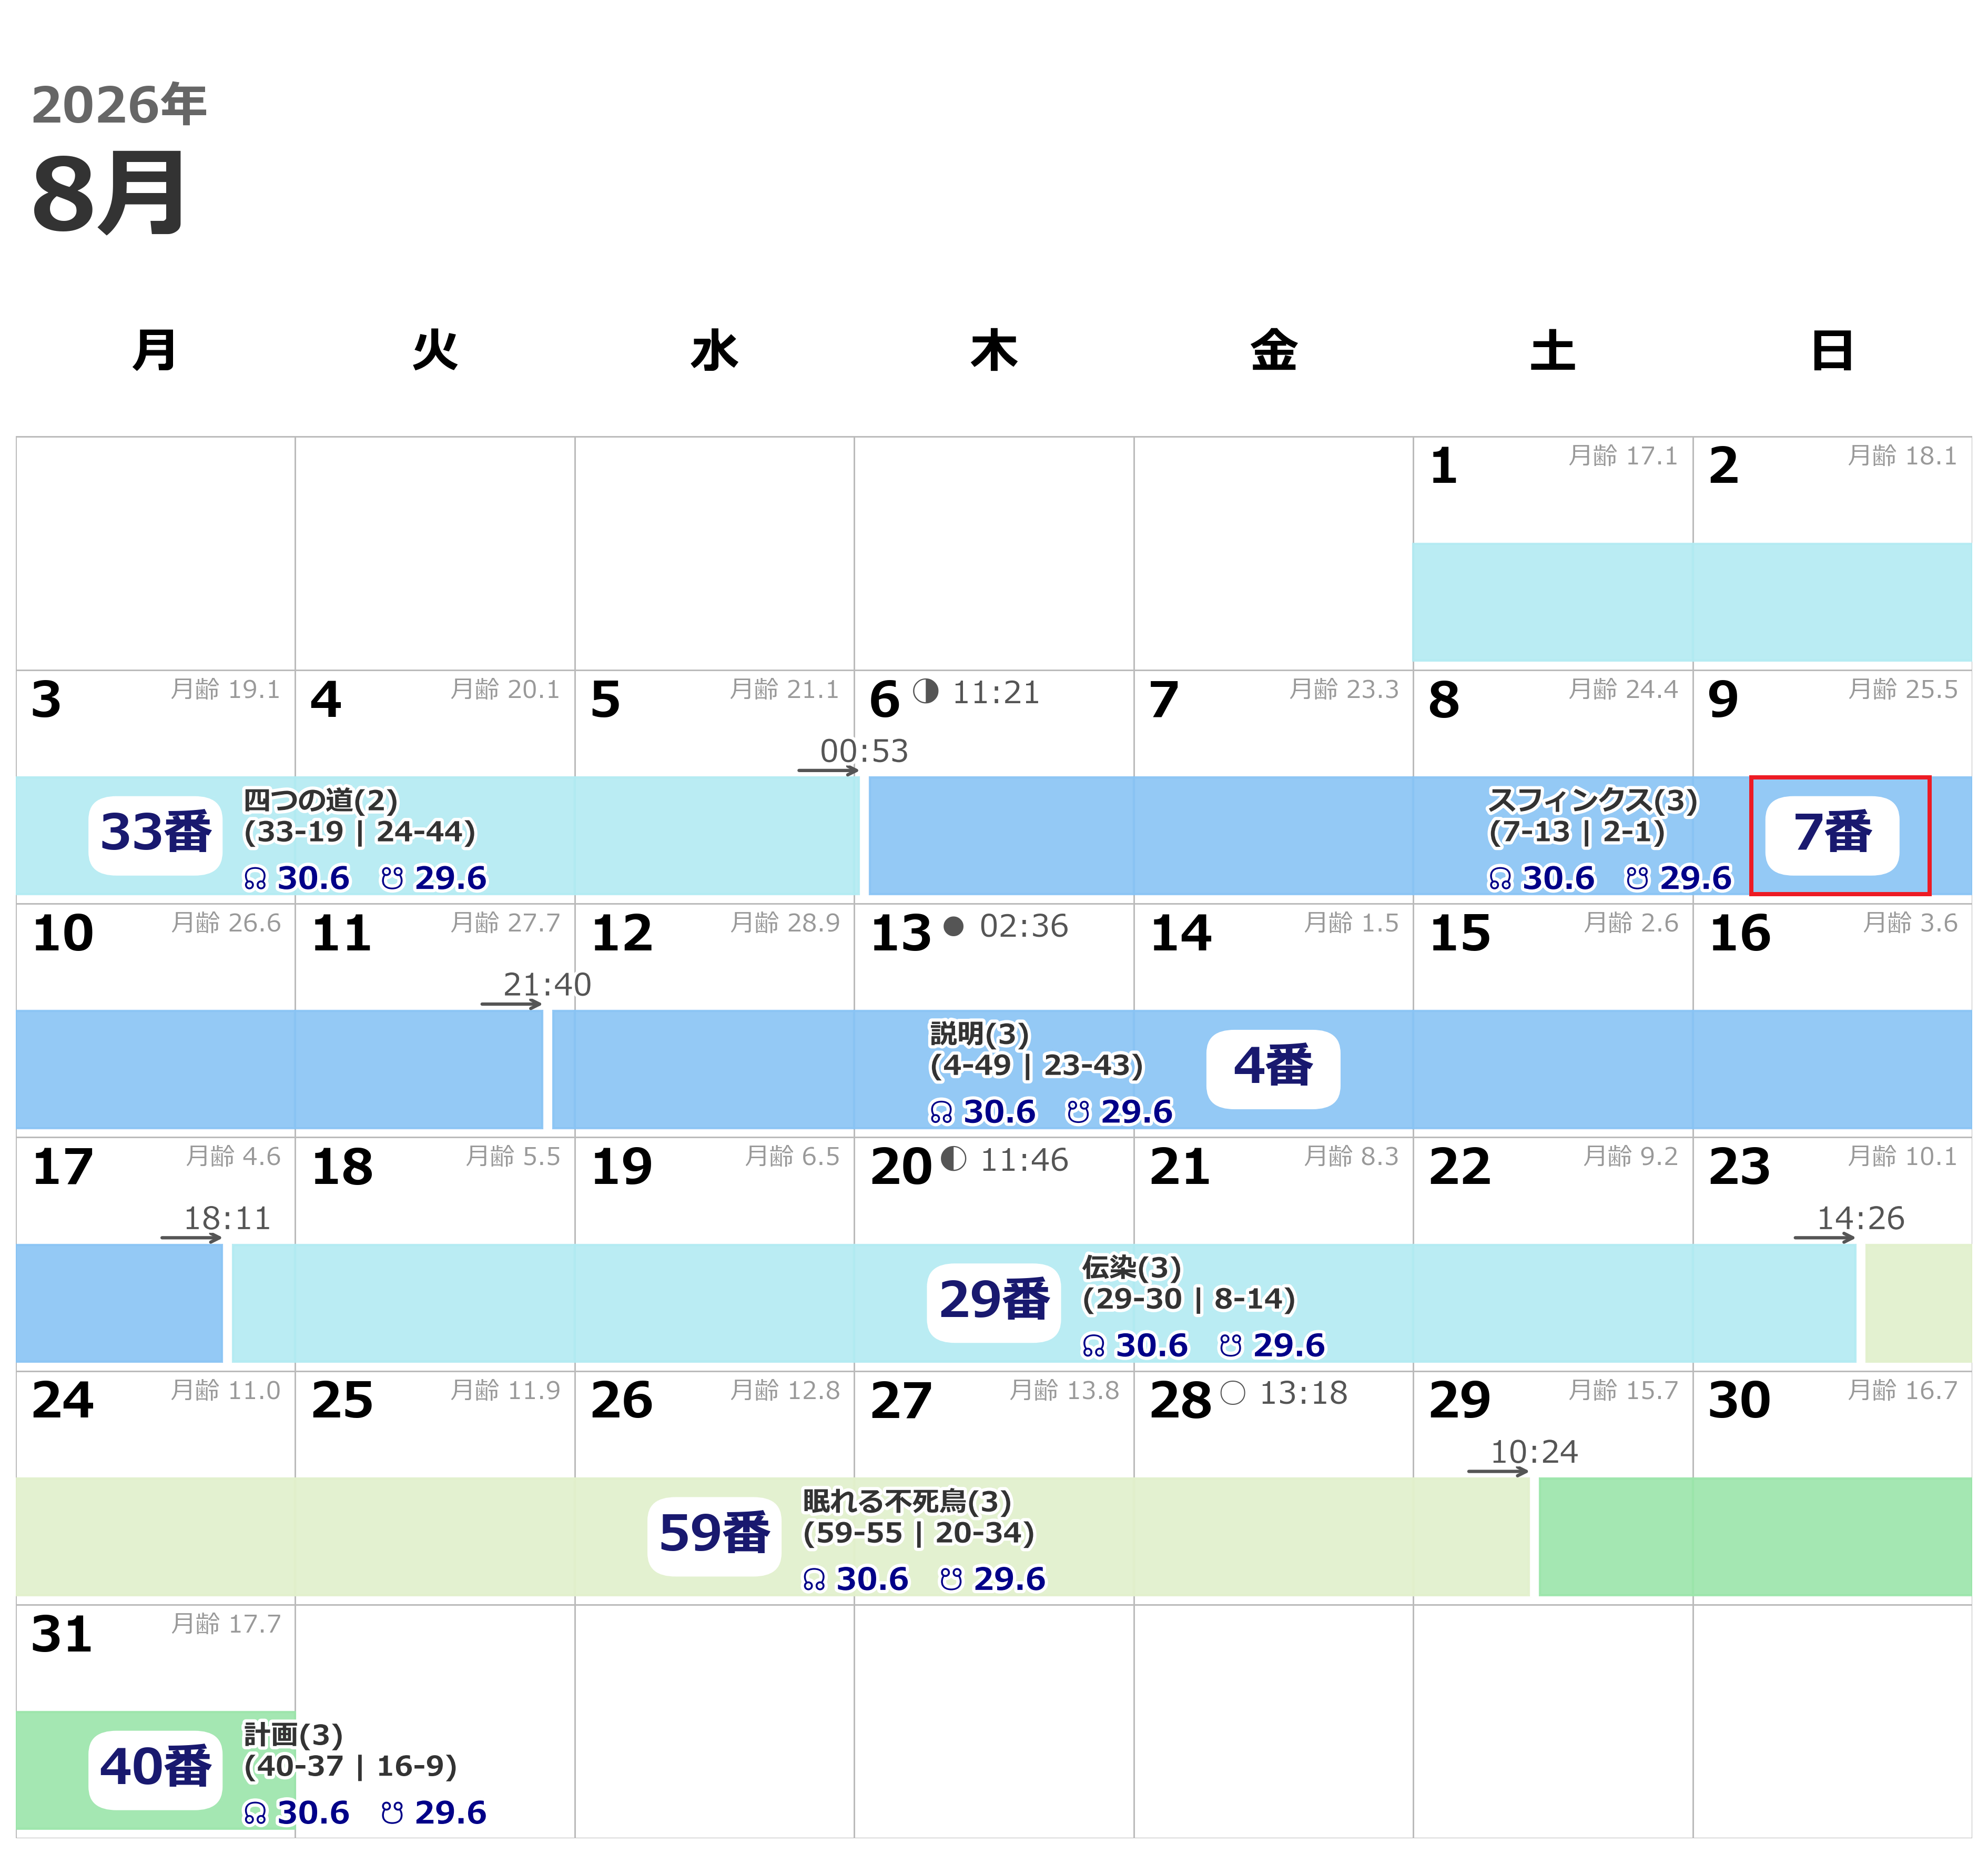Click the 四つの道(2) event label
The width and height of the screenshot is (1988, 1854).
[321, 800]
